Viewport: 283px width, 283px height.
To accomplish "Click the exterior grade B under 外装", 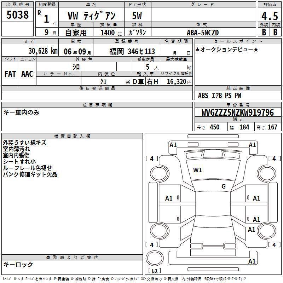I will tap(264, 32).
